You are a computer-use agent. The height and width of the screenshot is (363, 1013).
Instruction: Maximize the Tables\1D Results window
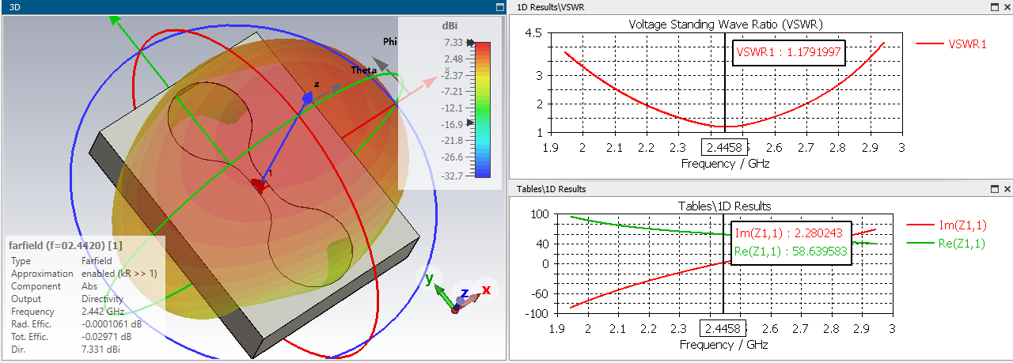click(996, 190)
